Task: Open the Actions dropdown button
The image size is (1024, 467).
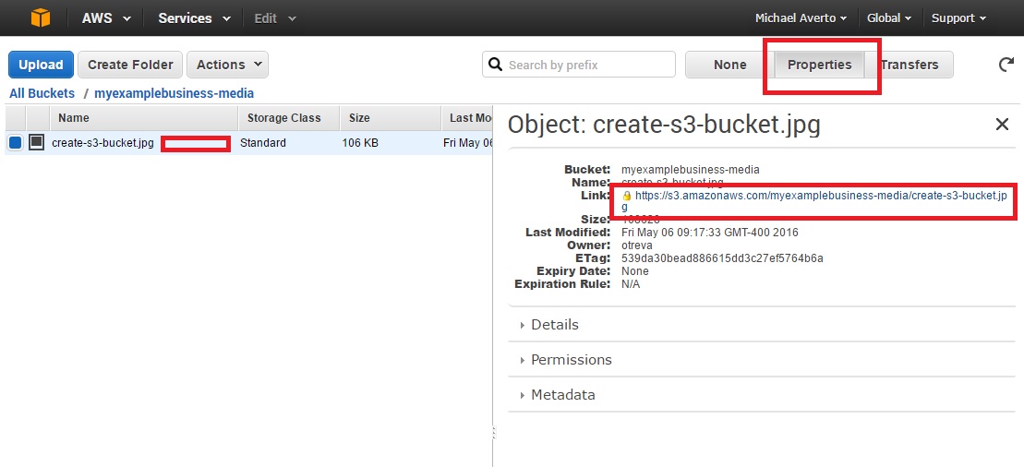Action: [227, 65]
